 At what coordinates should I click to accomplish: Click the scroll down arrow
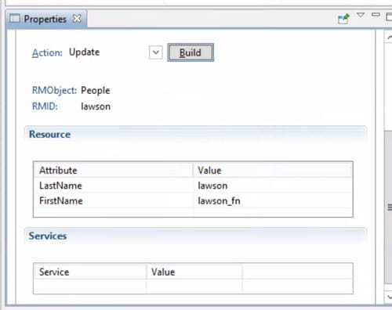click(x=389, y=297)
